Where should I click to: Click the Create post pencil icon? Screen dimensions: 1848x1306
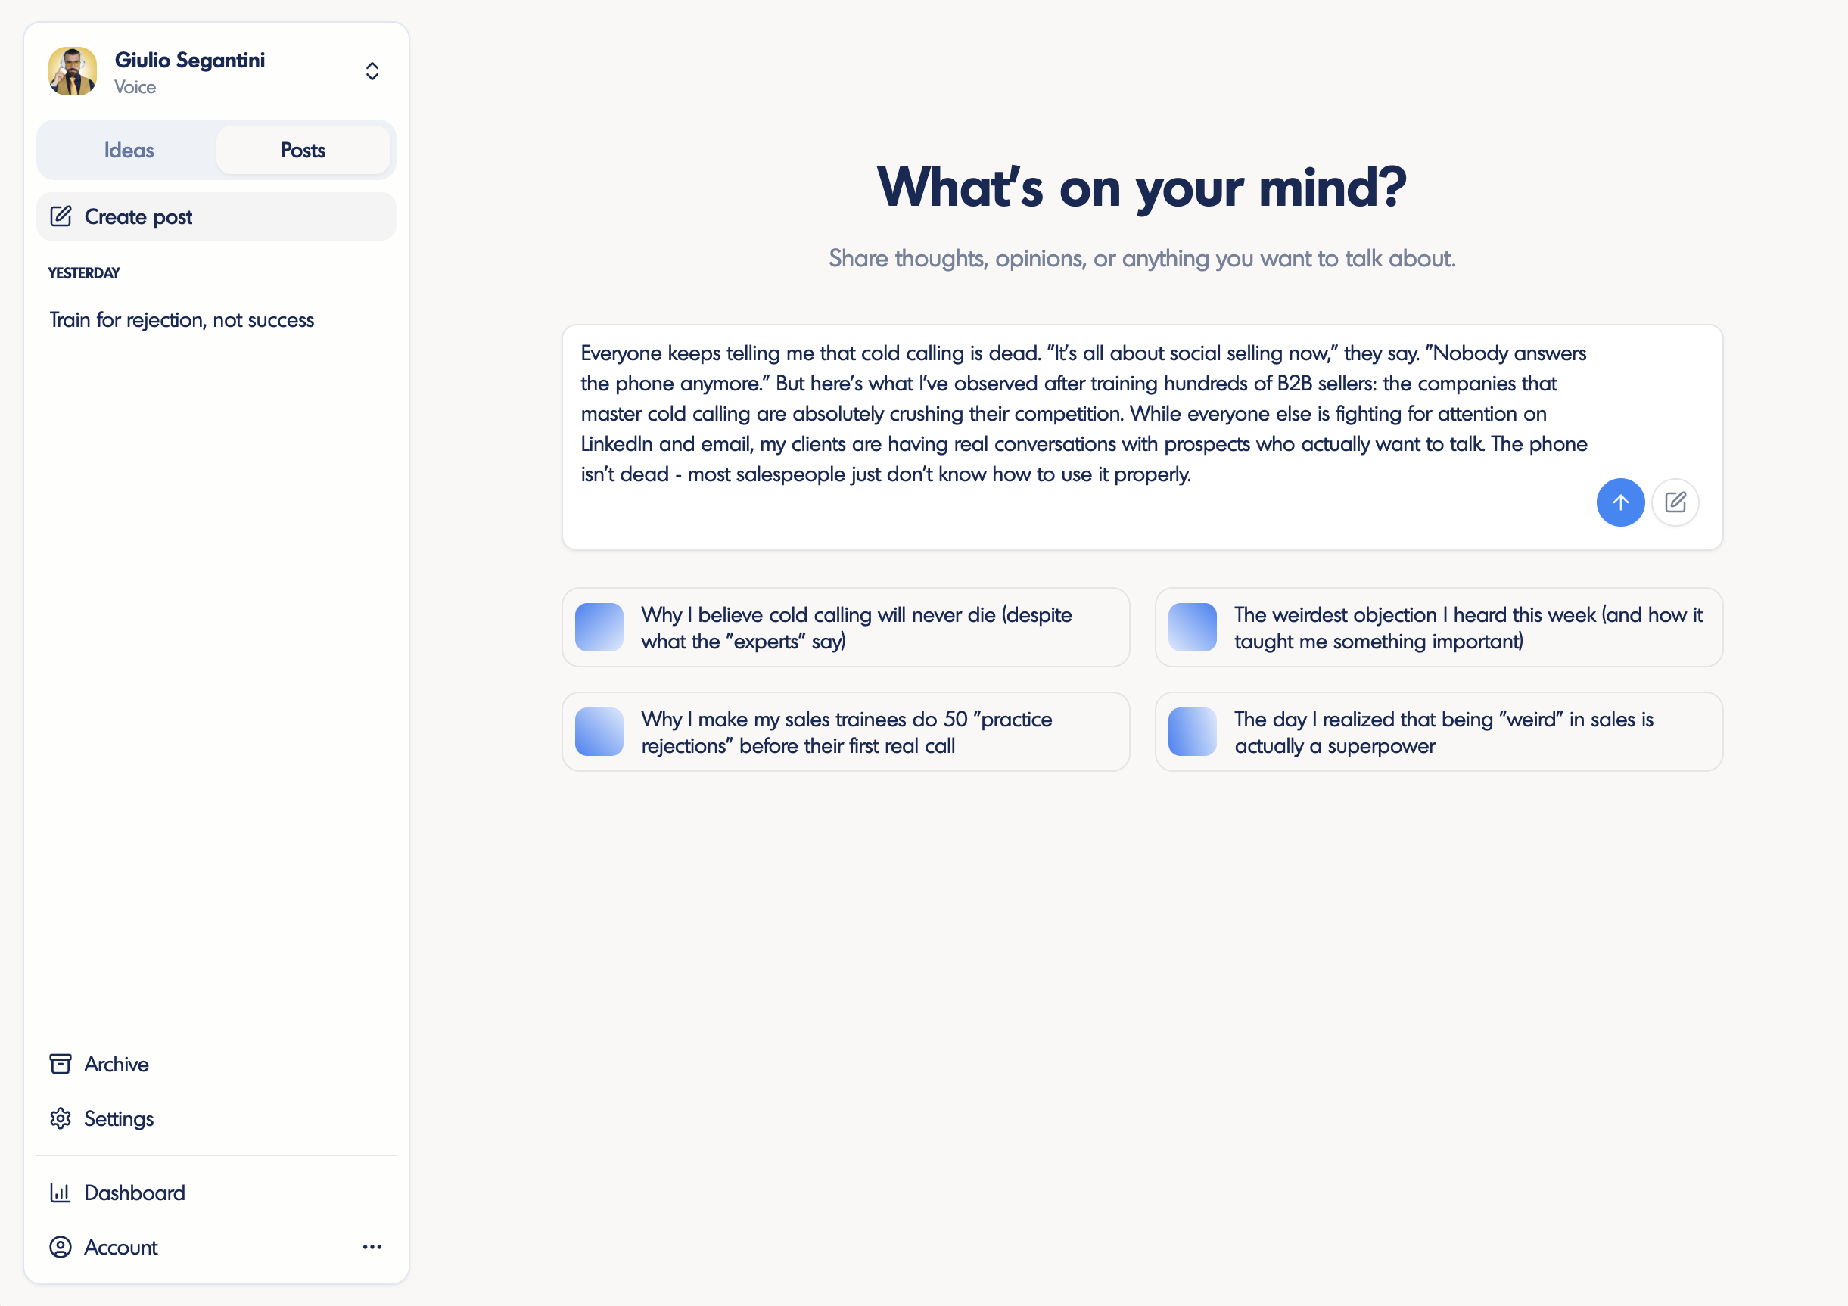coord(61,216)
